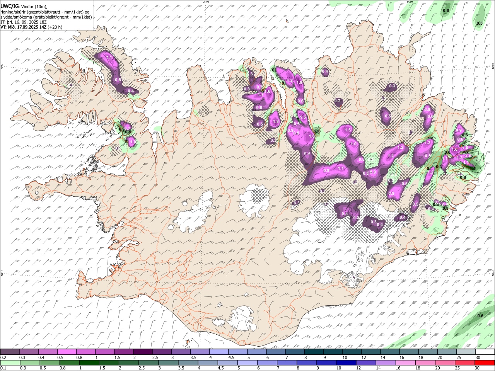This screenshot has height=371, width=495.
Task: Click the bright pink 0.5 swatch in top legend row
Action: point(67,352)
